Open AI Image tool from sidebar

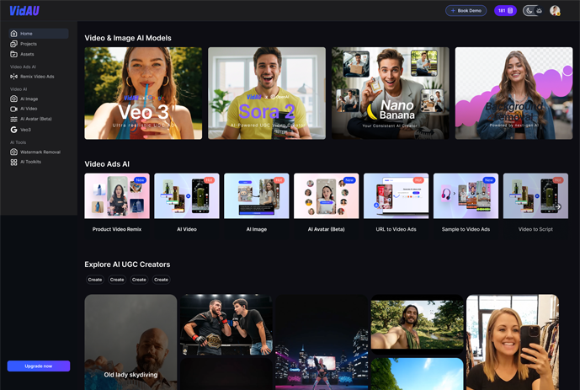[13, 99]
